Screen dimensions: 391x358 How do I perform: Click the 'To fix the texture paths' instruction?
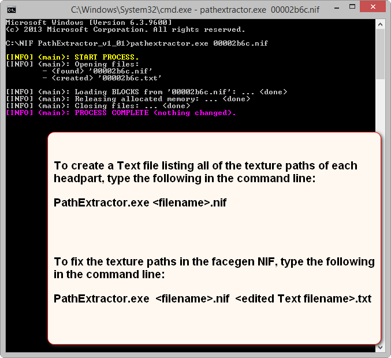coord(214,268)
